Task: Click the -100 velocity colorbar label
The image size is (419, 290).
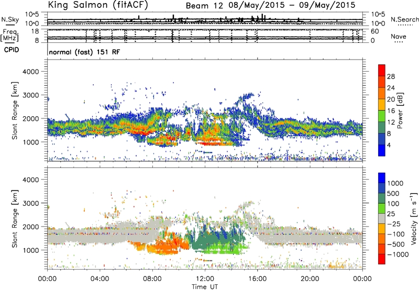Action: [396, 234]
